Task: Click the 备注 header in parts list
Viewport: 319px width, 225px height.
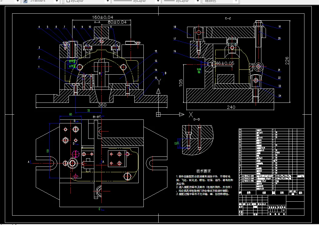Action: (x=301, y=193)
